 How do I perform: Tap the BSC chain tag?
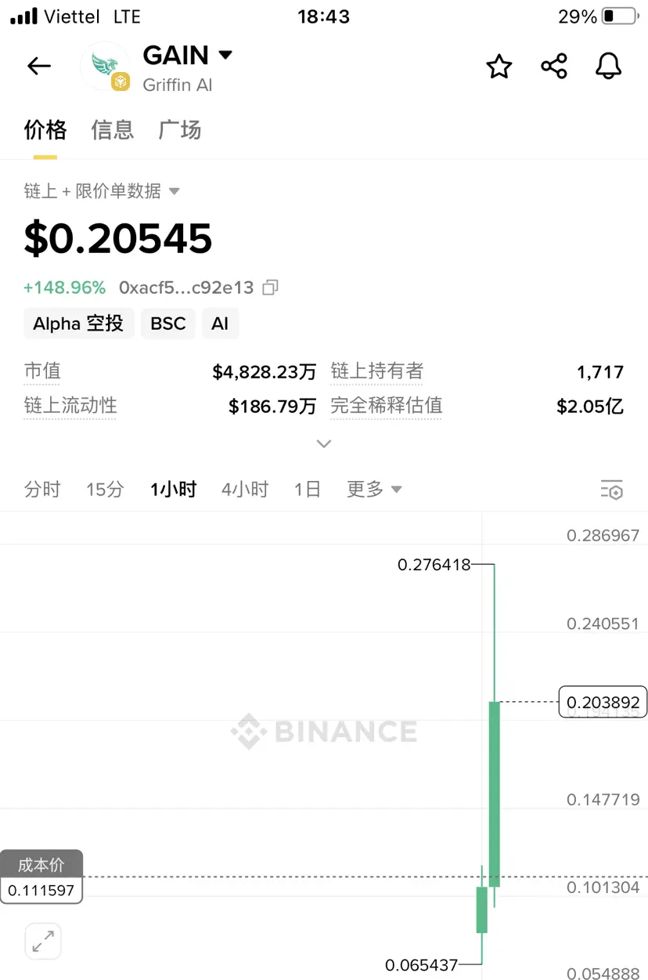[x=168, y=324]
